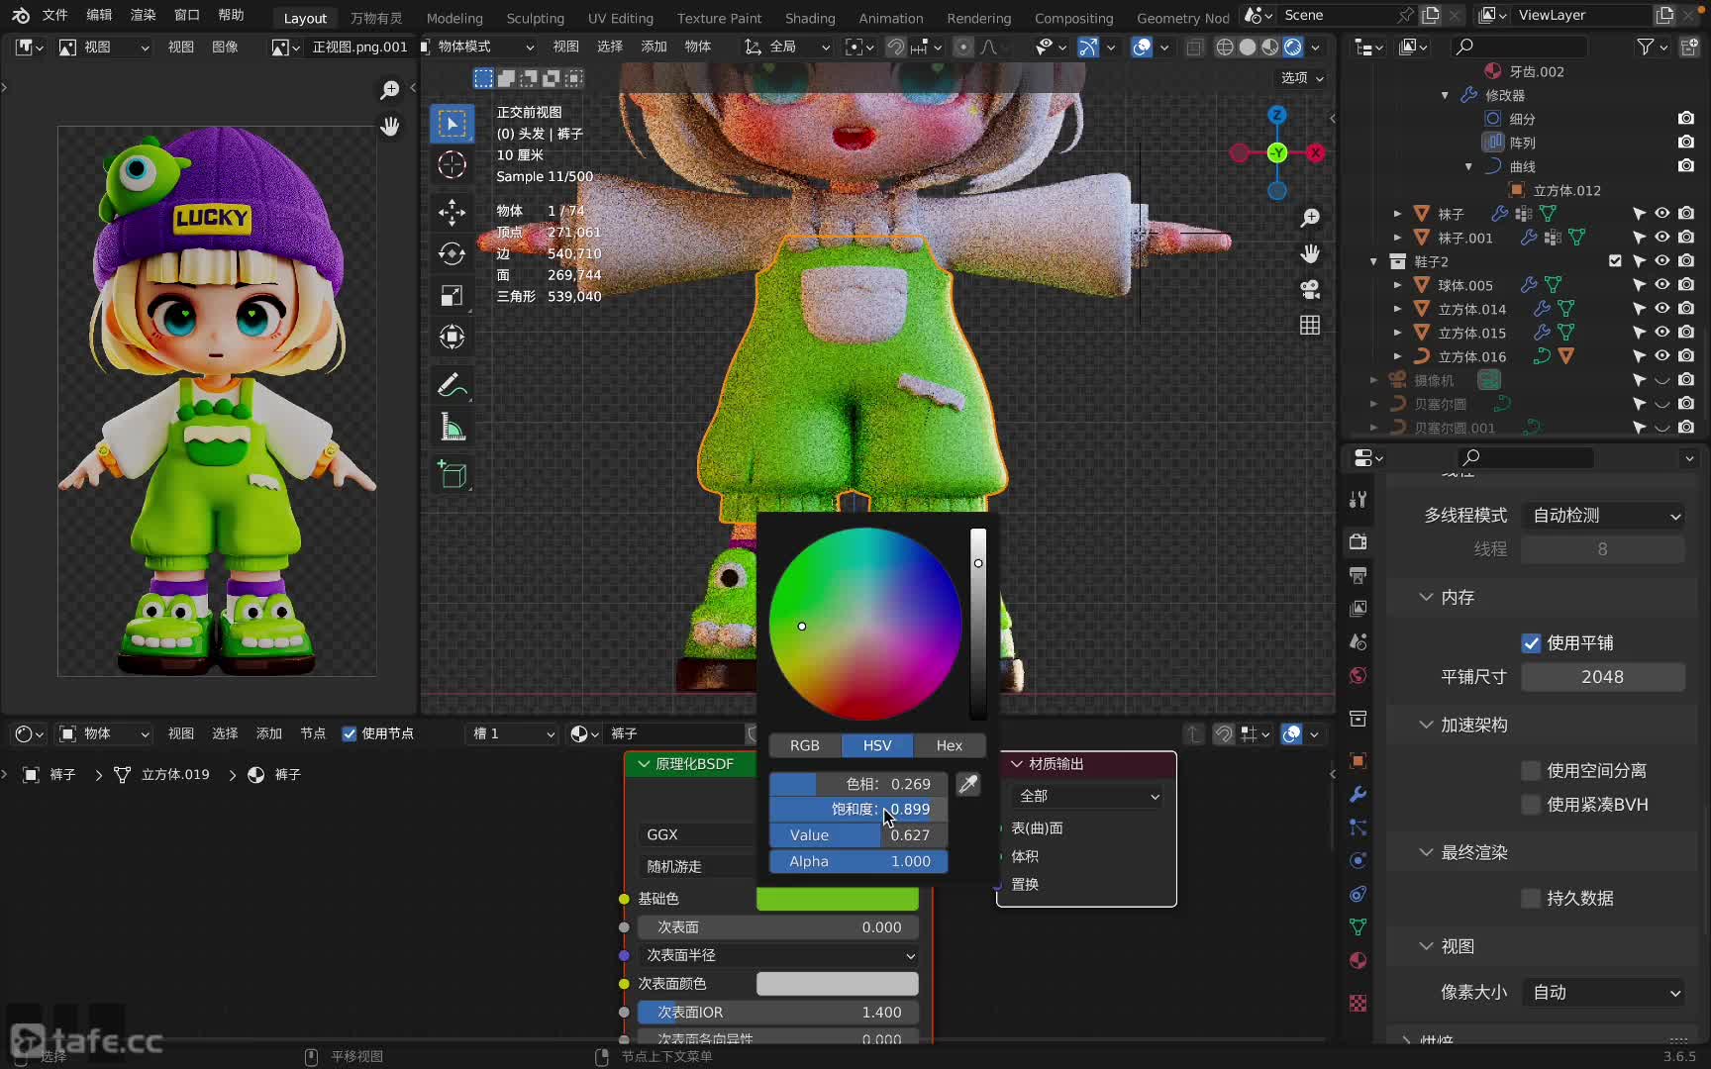Expand 袜子.001 in outliner tree
Image resolution: width=1711 pixels, height=1069 pixels.
pos(1397,238)
